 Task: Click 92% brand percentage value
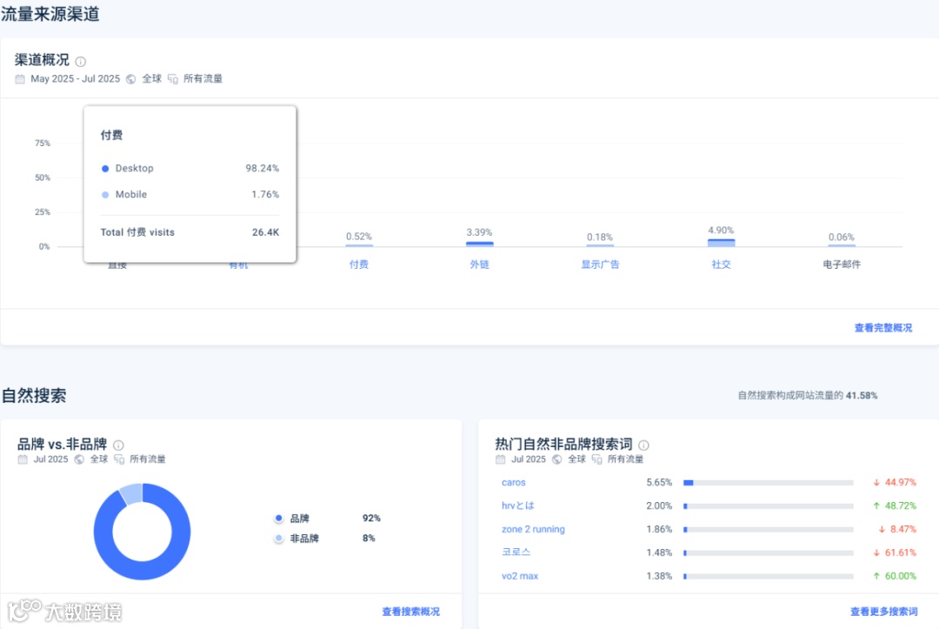pyautogui.click(x=371, y=519)
